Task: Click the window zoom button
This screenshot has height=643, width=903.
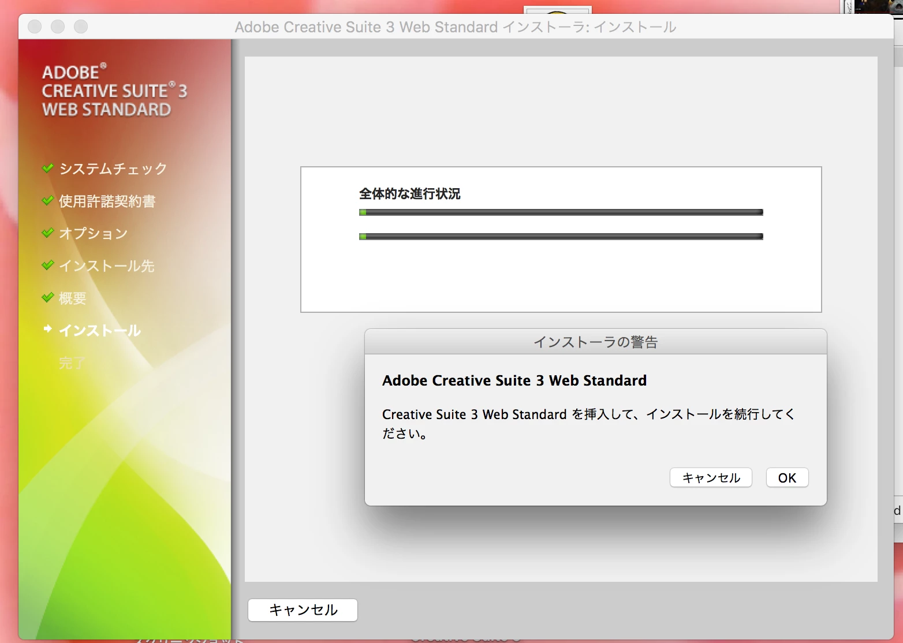Action: tap(81, 27)
